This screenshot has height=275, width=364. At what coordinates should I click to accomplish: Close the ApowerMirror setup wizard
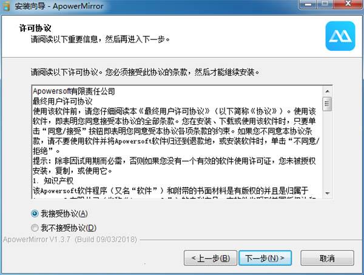tap(348, 4)
